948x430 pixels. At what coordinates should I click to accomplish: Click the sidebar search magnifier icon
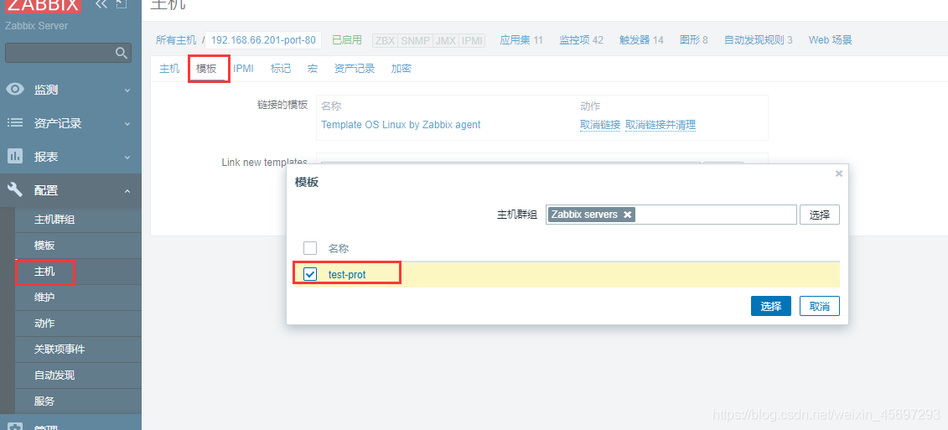click(122, 53)
